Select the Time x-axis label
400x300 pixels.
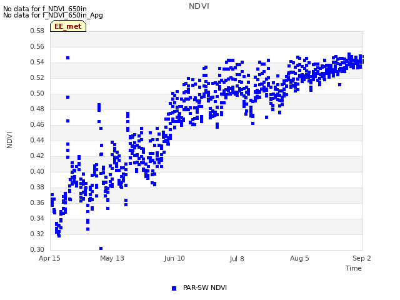(x=353, y=268)
